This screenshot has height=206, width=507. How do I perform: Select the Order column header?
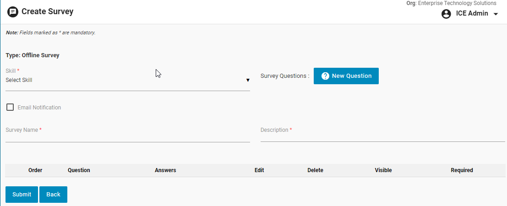[x=35, y=170]
